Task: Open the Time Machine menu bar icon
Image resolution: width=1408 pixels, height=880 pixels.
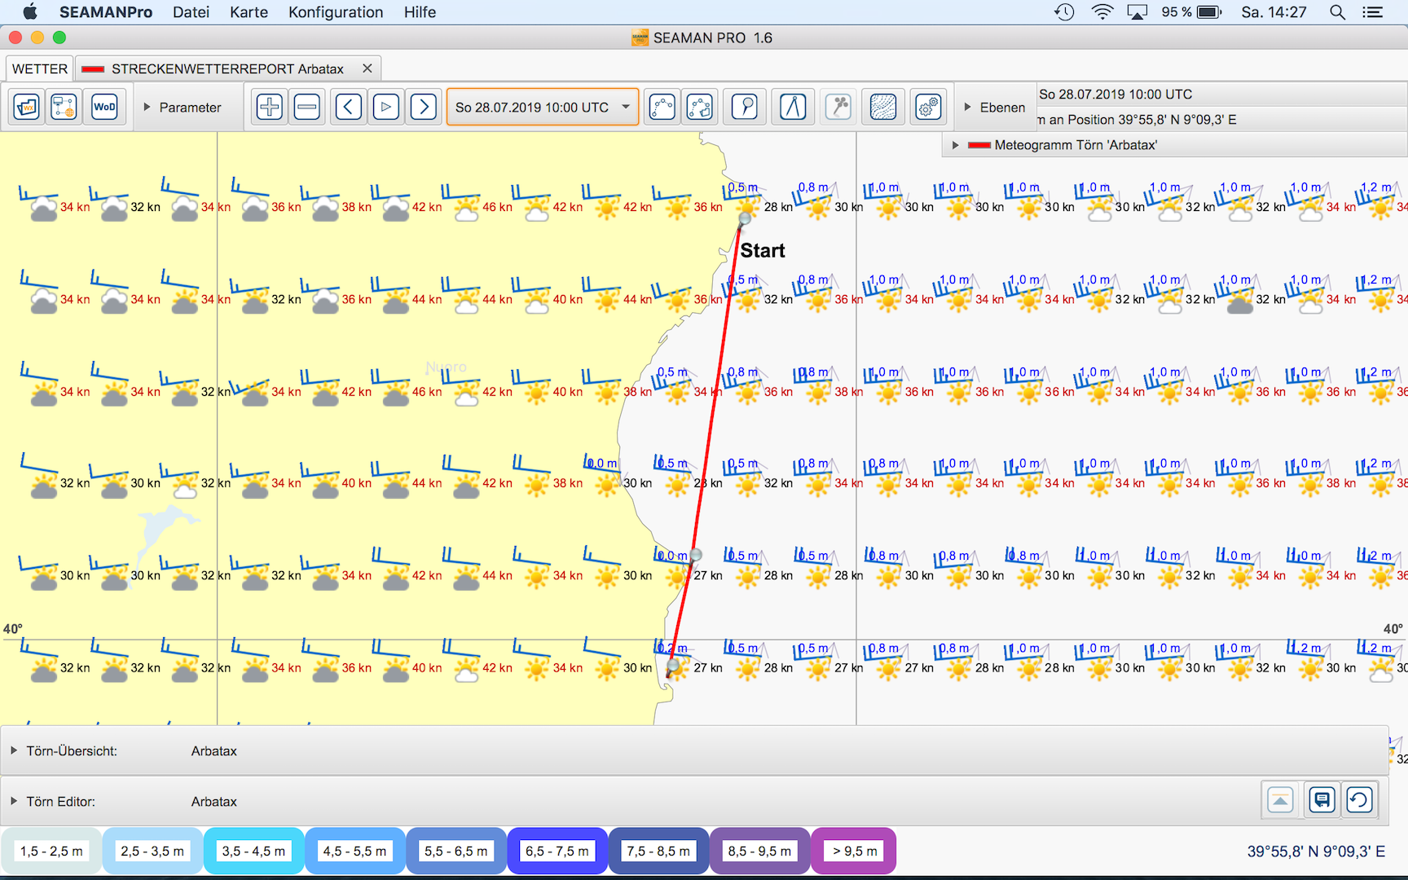Action: (1064, 12)
